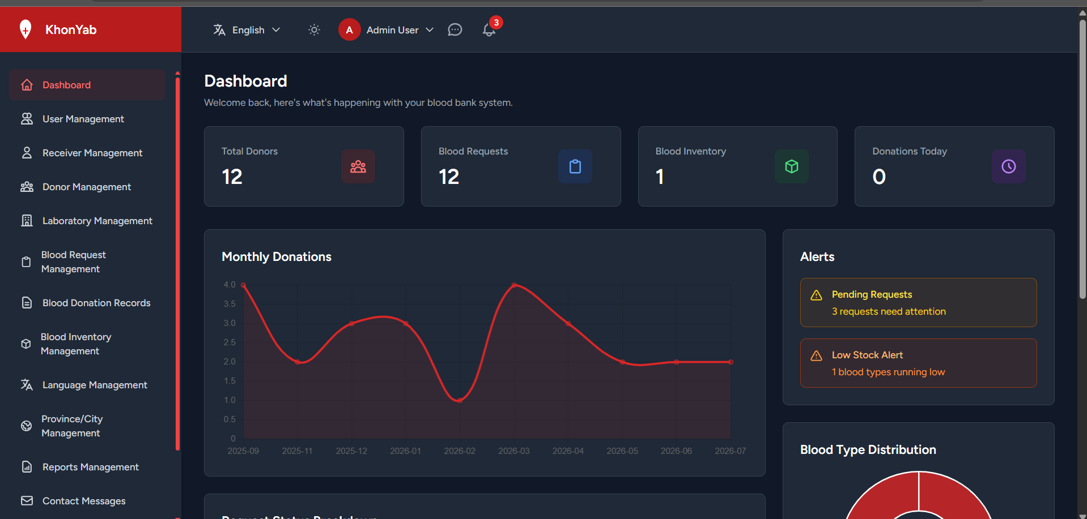1087x519 pixels.
Task: Click the 2026-03 peak data point
Action: pyautogui.click(x=514, y=285)
